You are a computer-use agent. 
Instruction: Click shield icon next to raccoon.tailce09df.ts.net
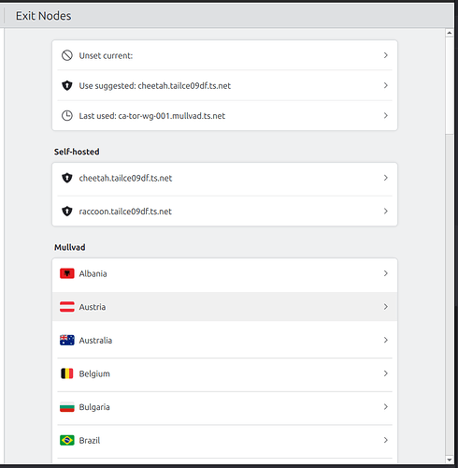tap(67, 212)
